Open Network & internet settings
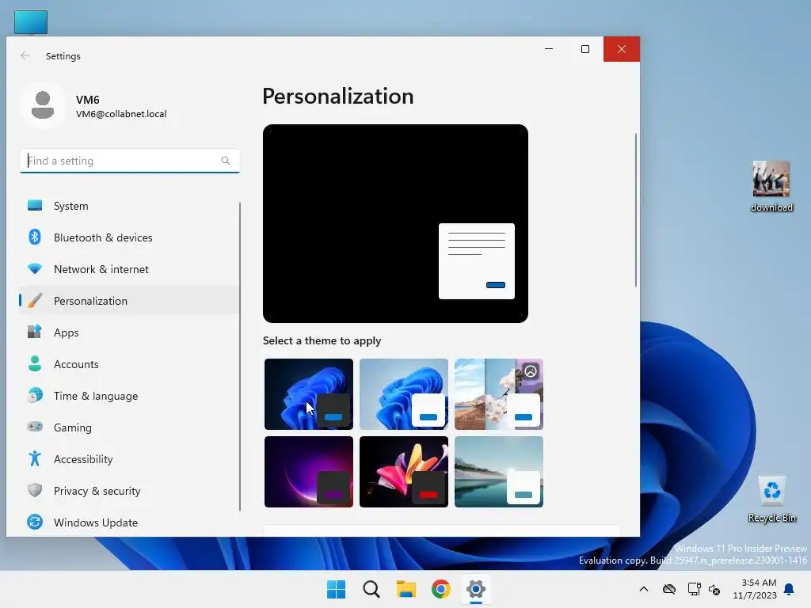 point(129,269)
